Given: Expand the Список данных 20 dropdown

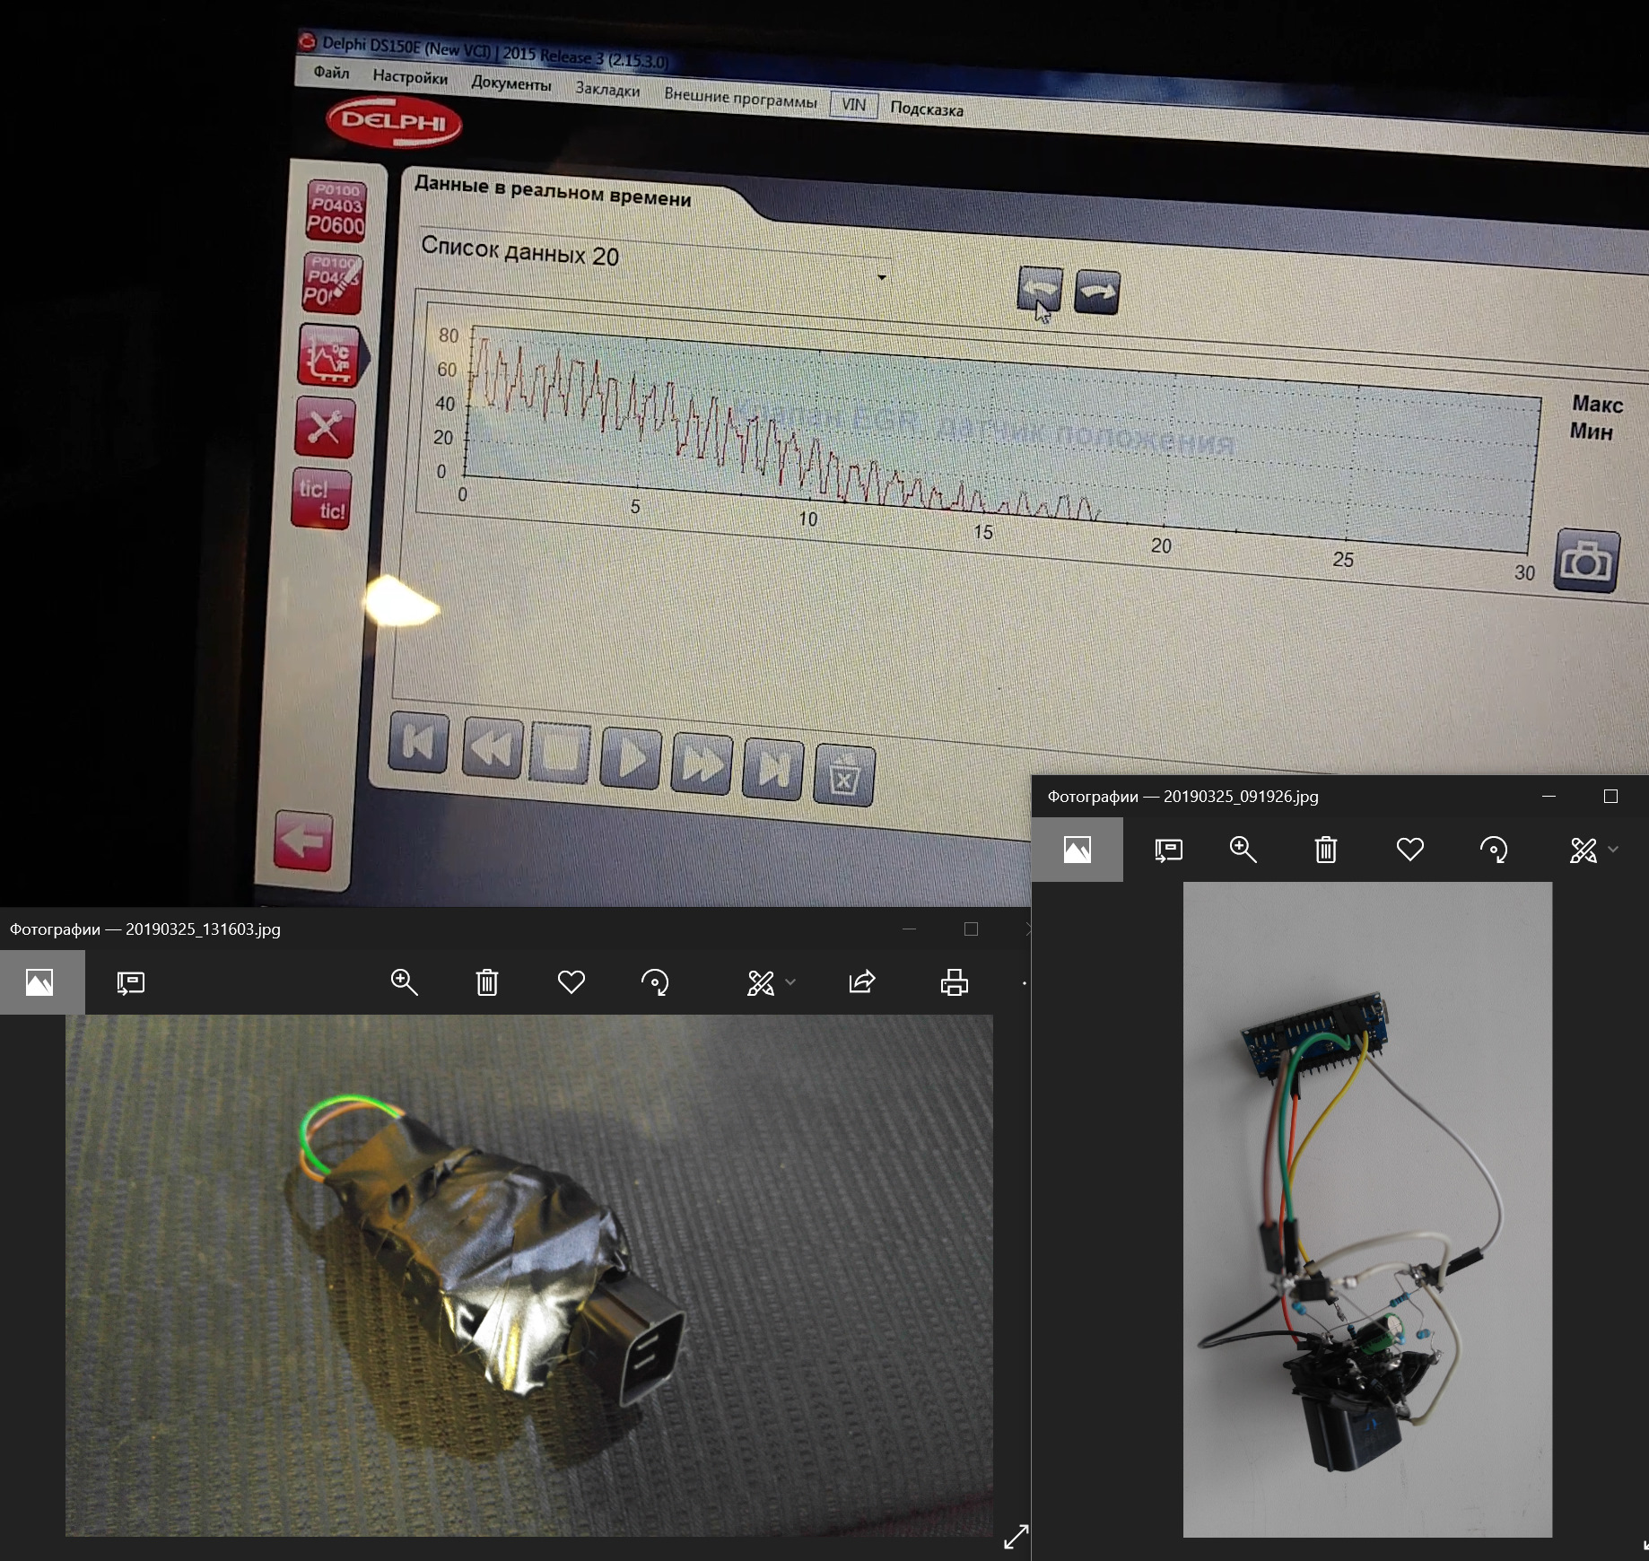Looking at the screenshot, I should (881, 278).
